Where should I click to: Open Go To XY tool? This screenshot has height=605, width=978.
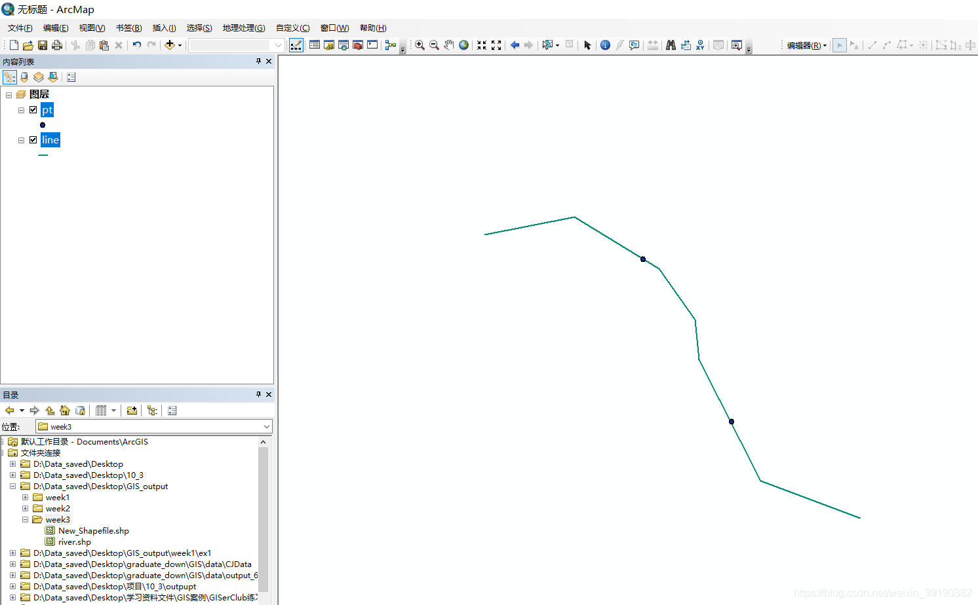(700, 45)
